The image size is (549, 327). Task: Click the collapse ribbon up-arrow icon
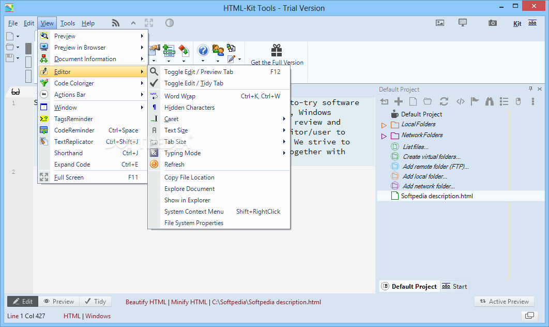133,23
